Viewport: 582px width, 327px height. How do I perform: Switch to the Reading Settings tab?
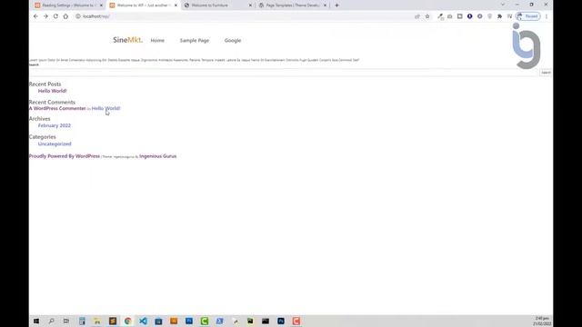68,5
